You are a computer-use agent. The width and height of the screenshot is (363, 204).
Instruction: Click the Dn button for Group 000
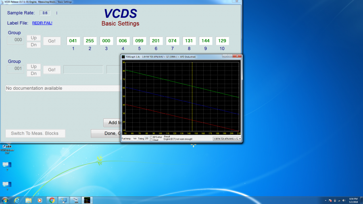(x=34, y=45)
